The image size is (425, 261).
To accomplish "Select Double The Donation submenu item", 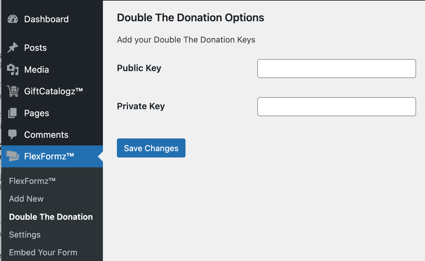I will 51,217.
